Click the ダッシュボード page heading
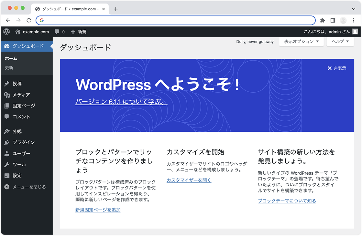The height and width of the screenshot is (236, 362). point(85,47)
